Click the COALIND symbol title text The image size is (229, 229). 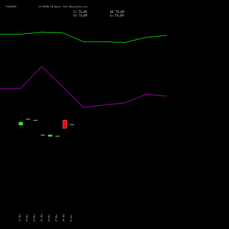(11, 7)
